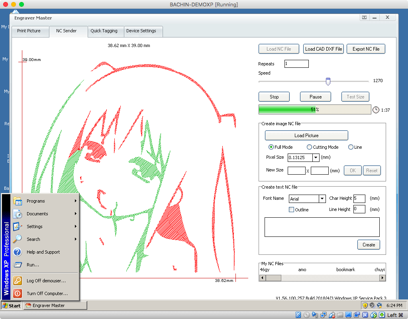Image resolution: width=408 pixels, height=319 pixels.
Task: Open the Font Name dropdown
Action: [322, 199]
